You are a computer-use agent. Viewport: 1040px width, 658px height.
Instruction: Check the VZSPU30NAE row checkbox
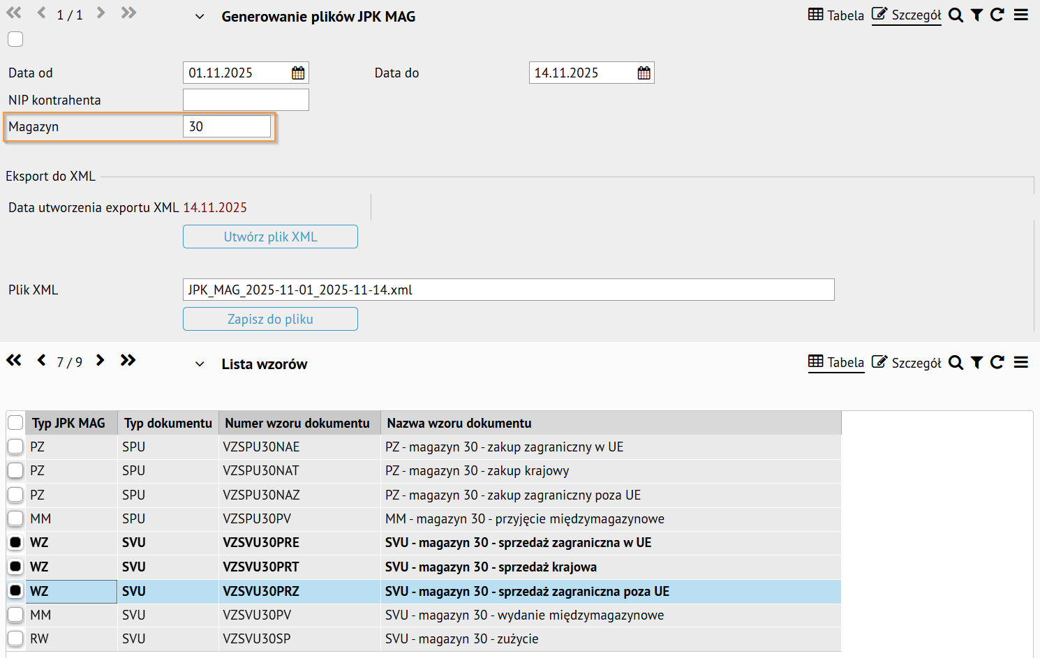15,447
